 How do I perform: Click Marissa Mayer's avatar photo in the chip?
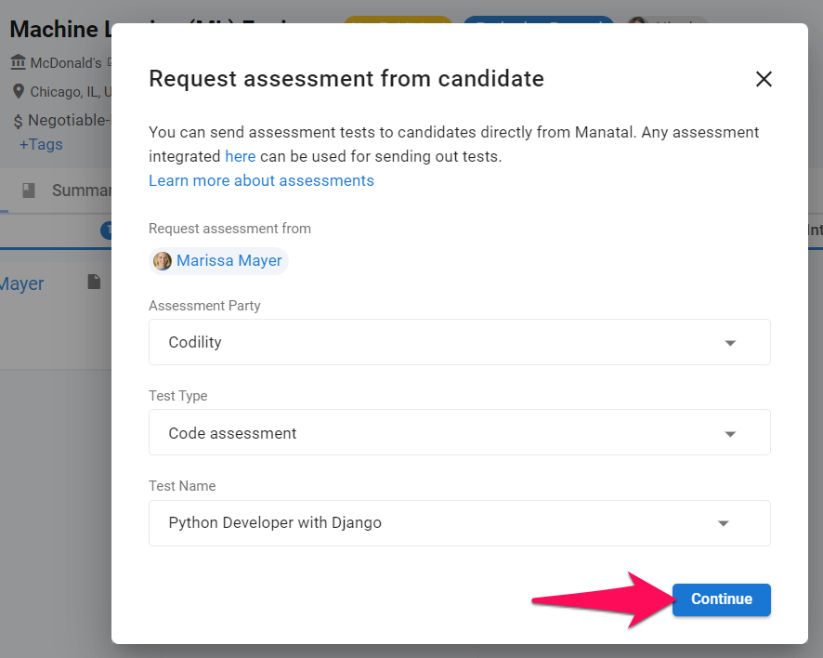[x=163, y=260]
